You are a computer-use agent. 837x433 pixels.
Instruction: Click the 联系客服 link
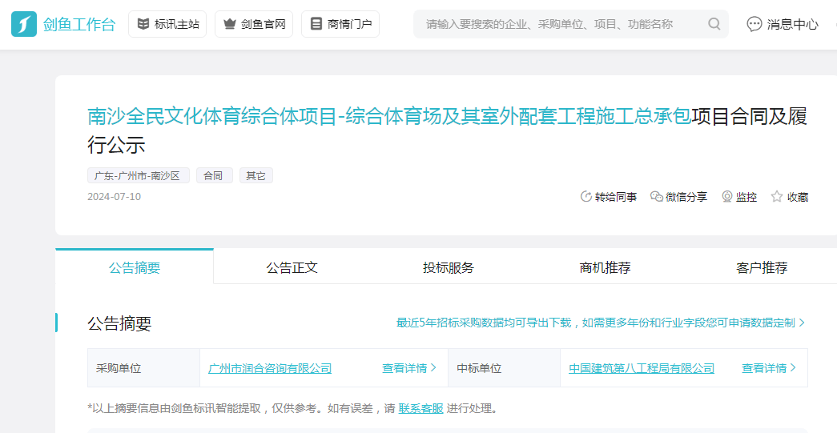tap(421, 409)
